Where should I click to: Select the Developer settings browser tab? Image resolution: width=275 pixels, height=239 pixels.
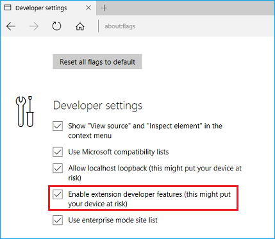pyautogui.click(x=48, y=8)
